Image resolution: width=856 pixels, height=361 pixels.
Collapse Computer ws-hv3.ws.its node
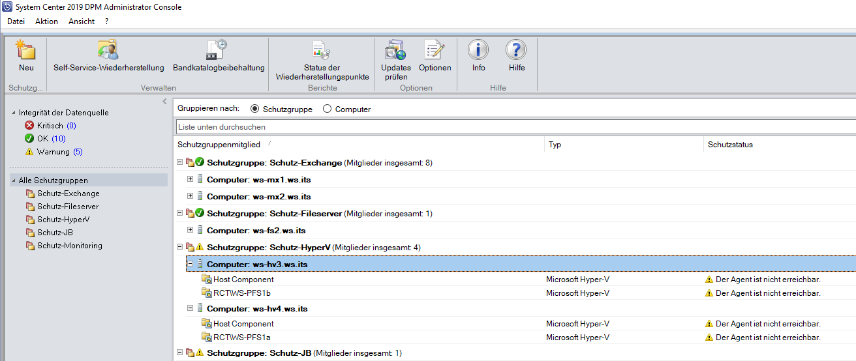click(191, 264)
